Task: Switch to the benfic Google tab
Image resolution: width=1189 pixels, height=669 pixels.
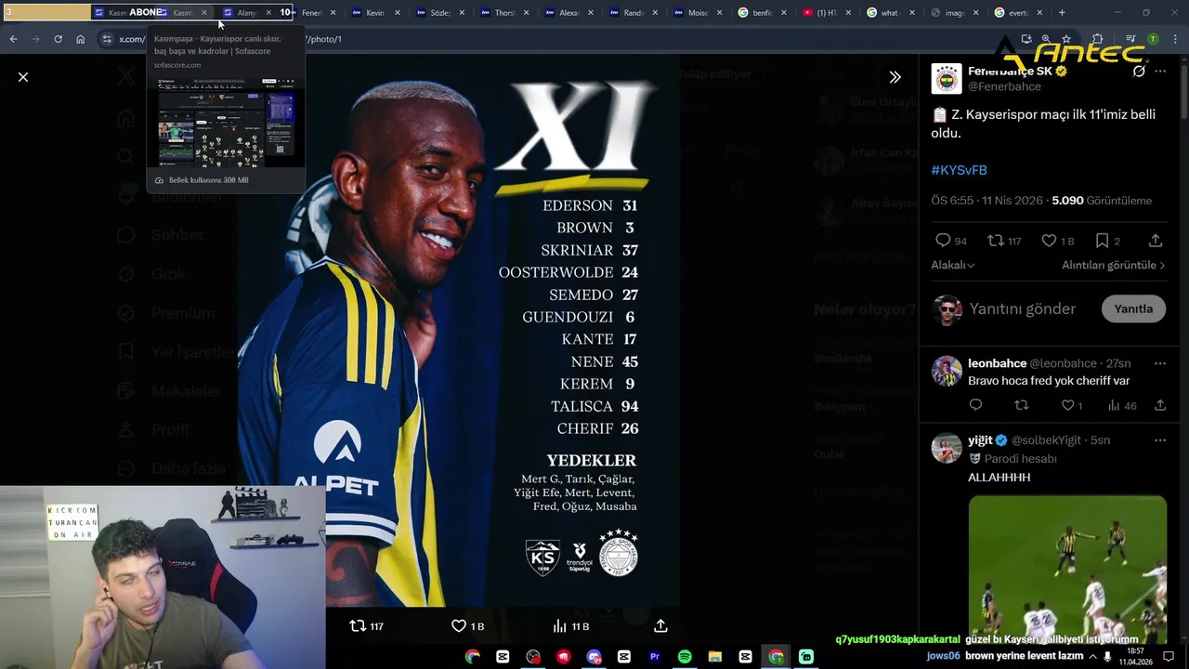Action: click(x=762, y=13)
